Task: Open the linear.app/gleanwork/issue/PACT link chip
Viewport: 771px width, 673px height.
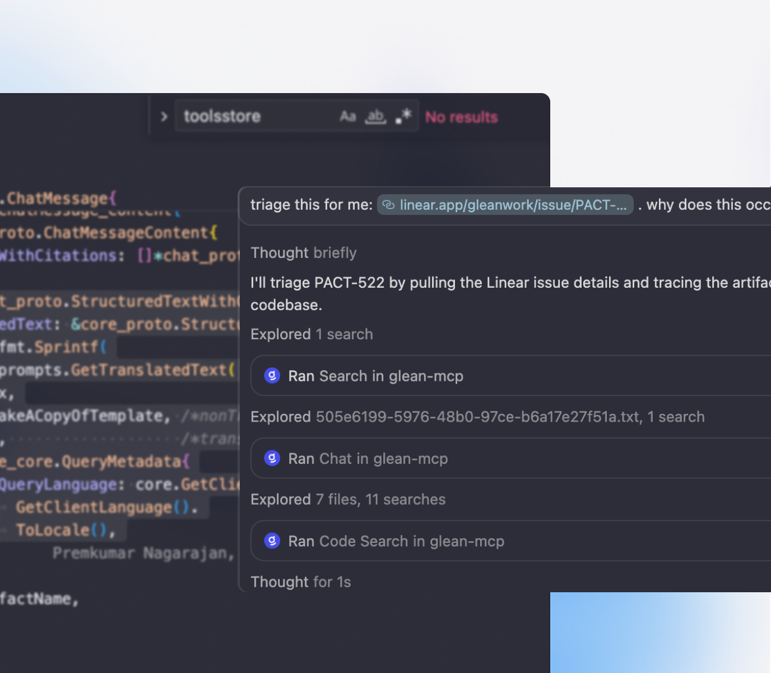Action: [505, 205]
